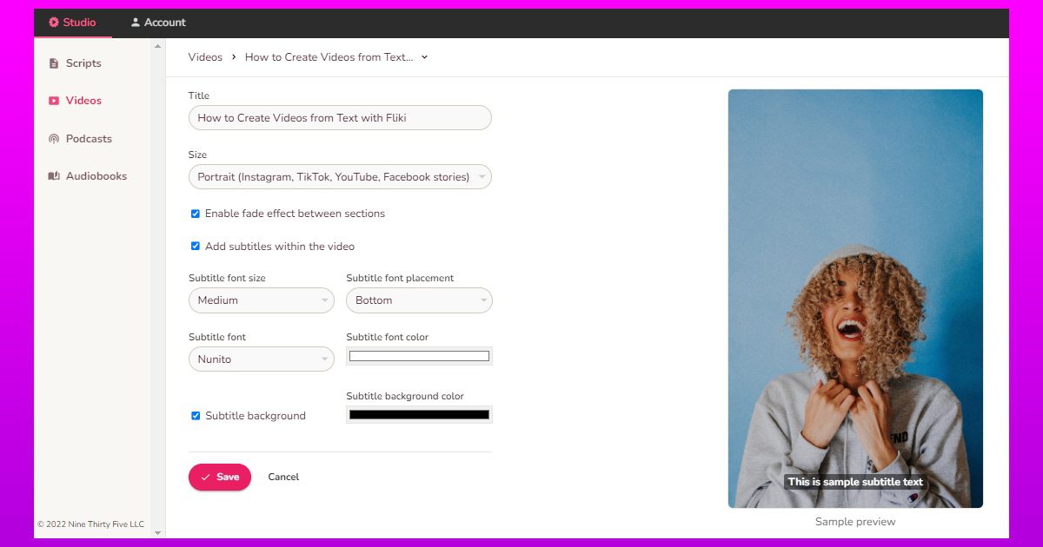Image resolution: width=1043 pixels, height=547 pixels.
Task: Disable fade effect between sections checkbox
Action: click(196, 214)
